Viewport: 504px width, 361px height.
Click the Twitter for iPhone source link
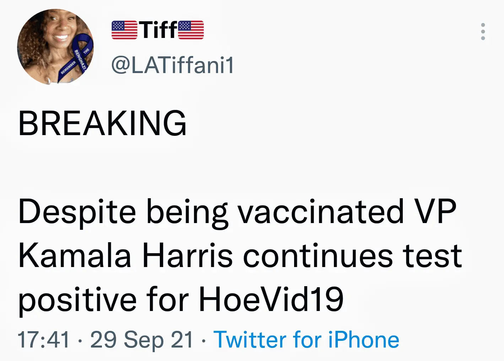pos(306,340)
